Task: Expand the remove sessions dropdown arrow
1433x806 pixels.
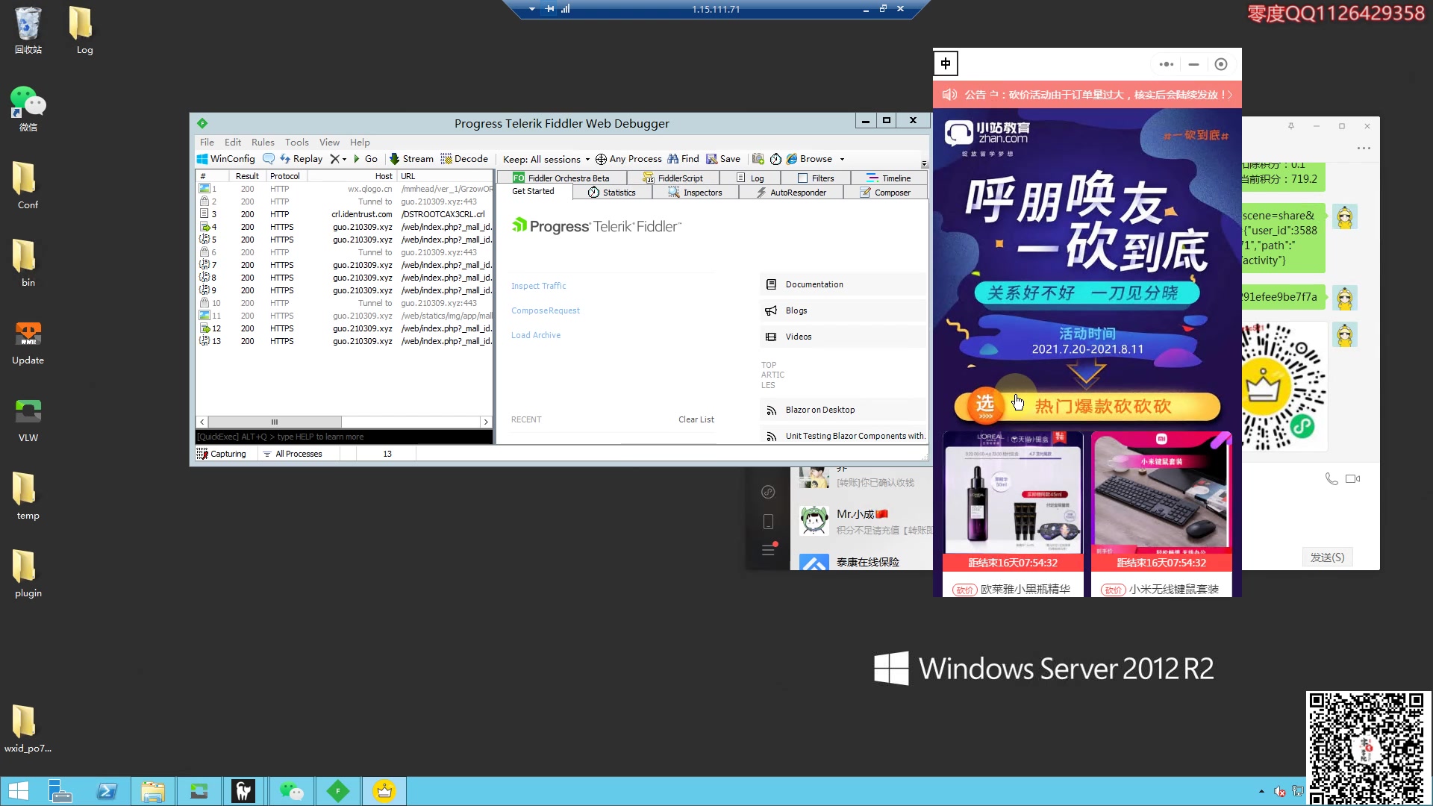Action: (345, 159)
